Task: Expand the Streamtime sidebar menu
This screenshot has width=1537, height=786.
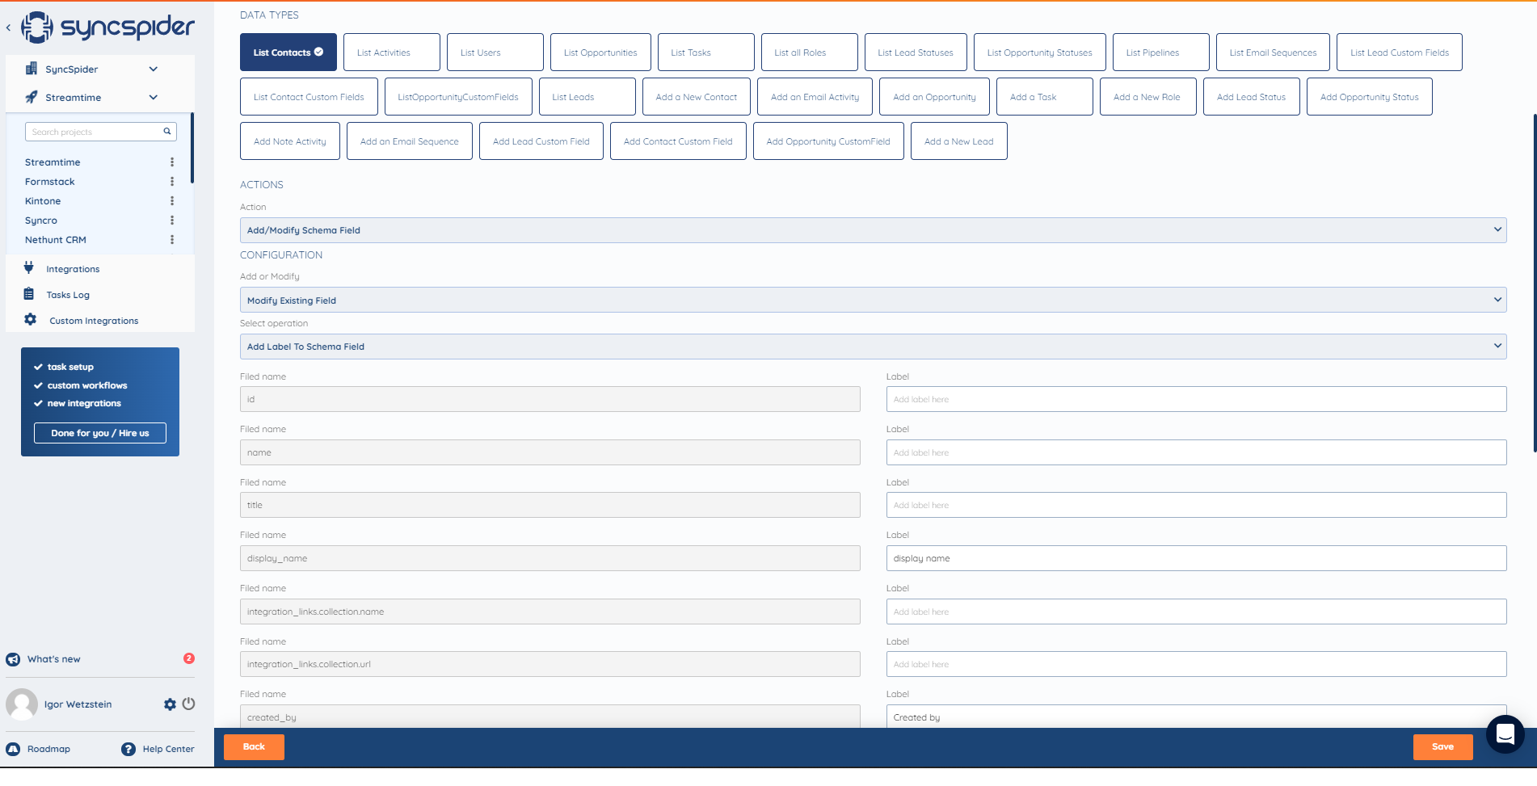Action: [x=154, y=97]
